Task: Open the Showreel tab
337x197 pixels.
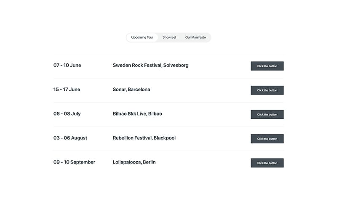Action: click(169, 37)
